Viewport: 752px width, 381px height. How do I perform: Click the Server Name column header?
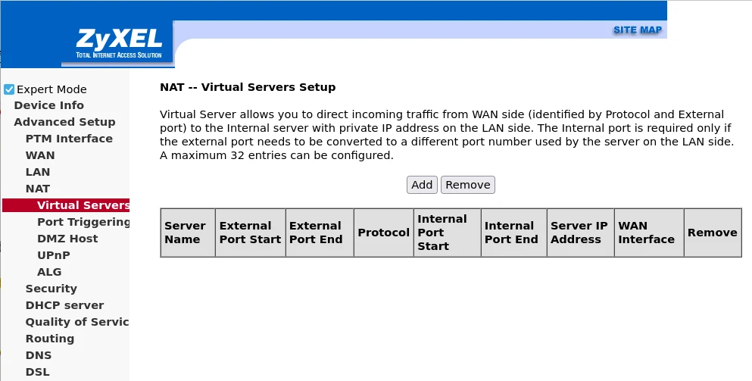tap(186, 233)
